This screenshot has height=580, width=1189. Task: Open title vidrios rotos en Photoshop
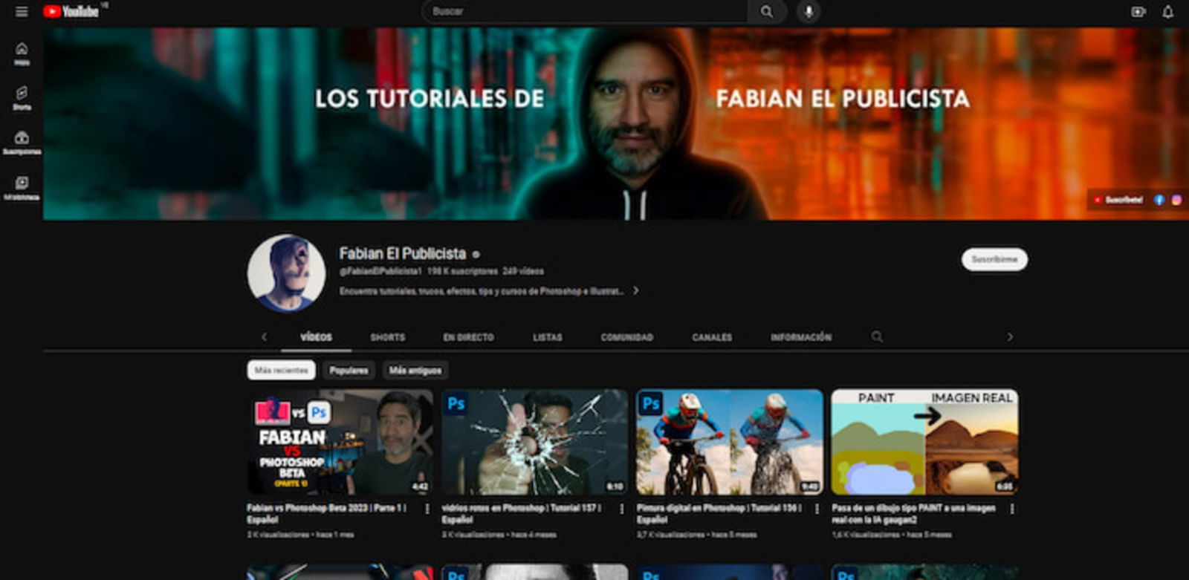522,514
